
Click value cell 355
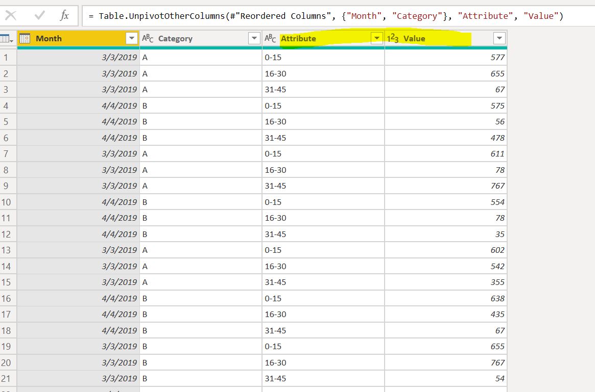[x=446, y=282]
